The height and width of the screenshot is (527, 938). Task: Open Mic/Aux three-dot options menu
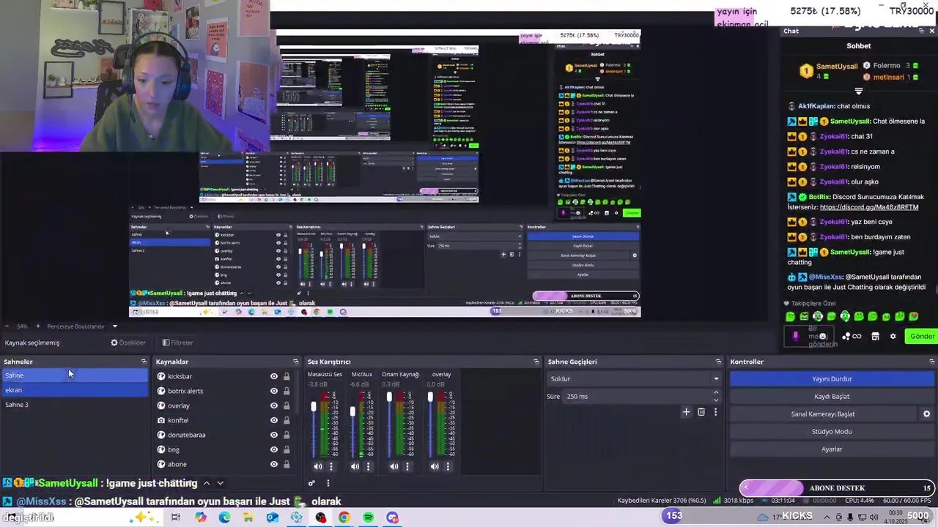coord(369,466)
